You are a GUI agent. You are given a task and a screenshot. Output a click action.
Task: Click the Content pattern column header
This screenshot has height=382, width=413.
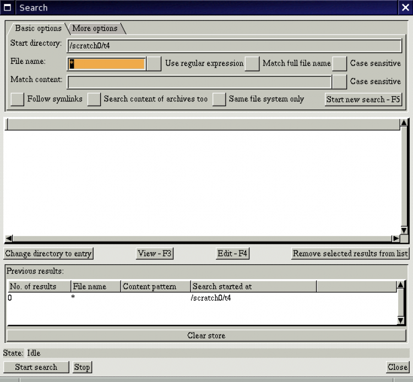click(x=156, y=286)
